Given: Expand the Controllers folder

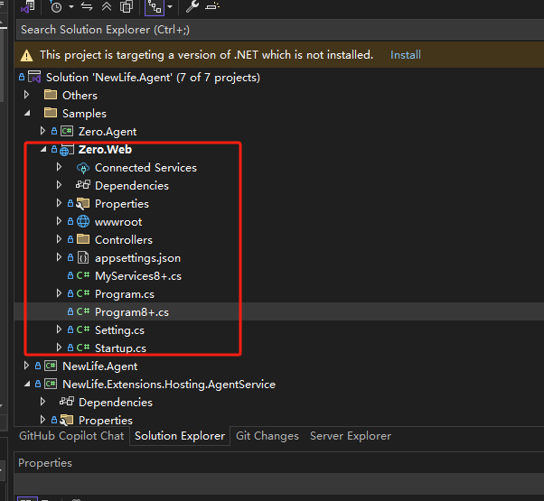Looking at the screenshot, I should coord(59,239).
